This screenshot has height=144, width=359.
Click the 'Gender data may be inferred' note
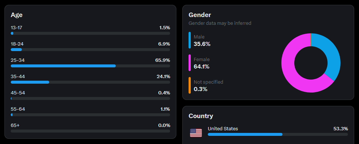(220, 23)
